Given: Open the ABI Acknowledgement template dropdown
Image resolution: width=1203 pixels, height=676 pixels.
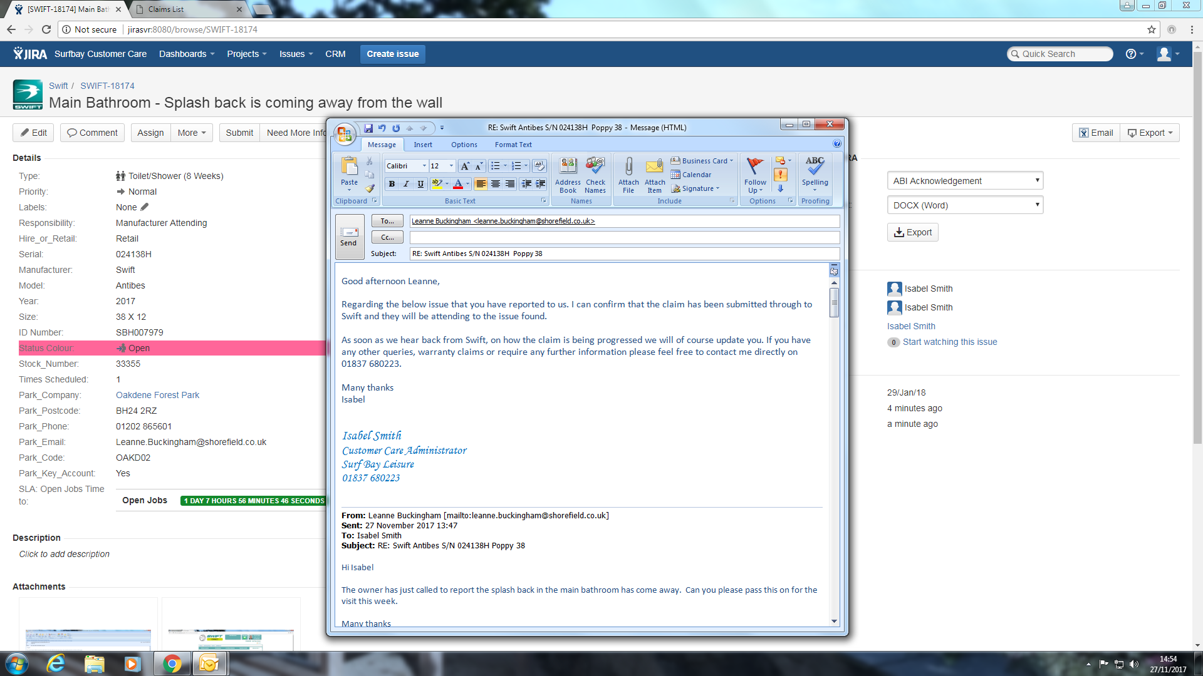Looking at the screenshot, I should (x=965, y=181).
